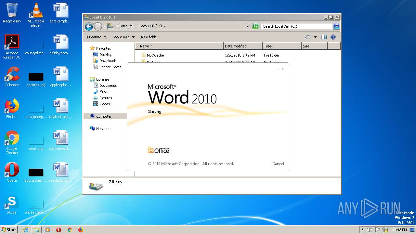Image resolution: width=416 pixels, height=234 pixels.
Task: Open Windows Media Player taskbar icon
Action: point(48,230)
